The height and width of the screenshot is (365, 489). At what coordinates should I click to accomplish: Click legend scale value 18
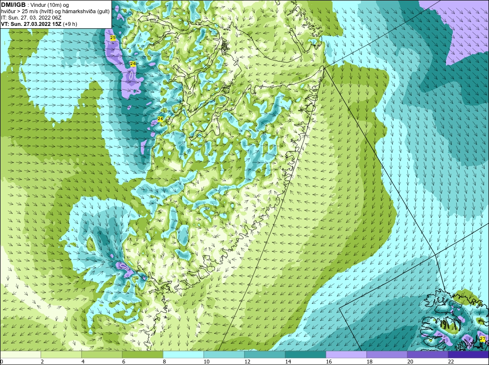point(370,362)
